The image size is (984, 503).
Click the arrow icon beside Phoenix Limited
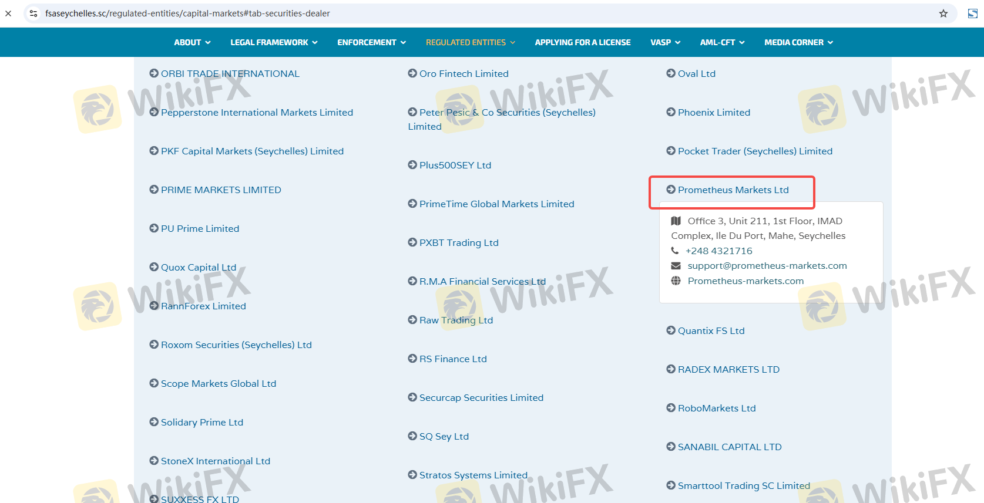(671, 112)
